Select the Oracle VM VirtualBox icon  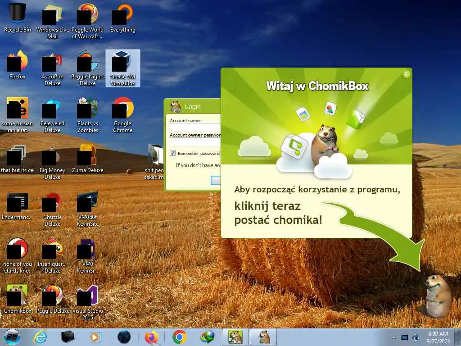[122, 68]
